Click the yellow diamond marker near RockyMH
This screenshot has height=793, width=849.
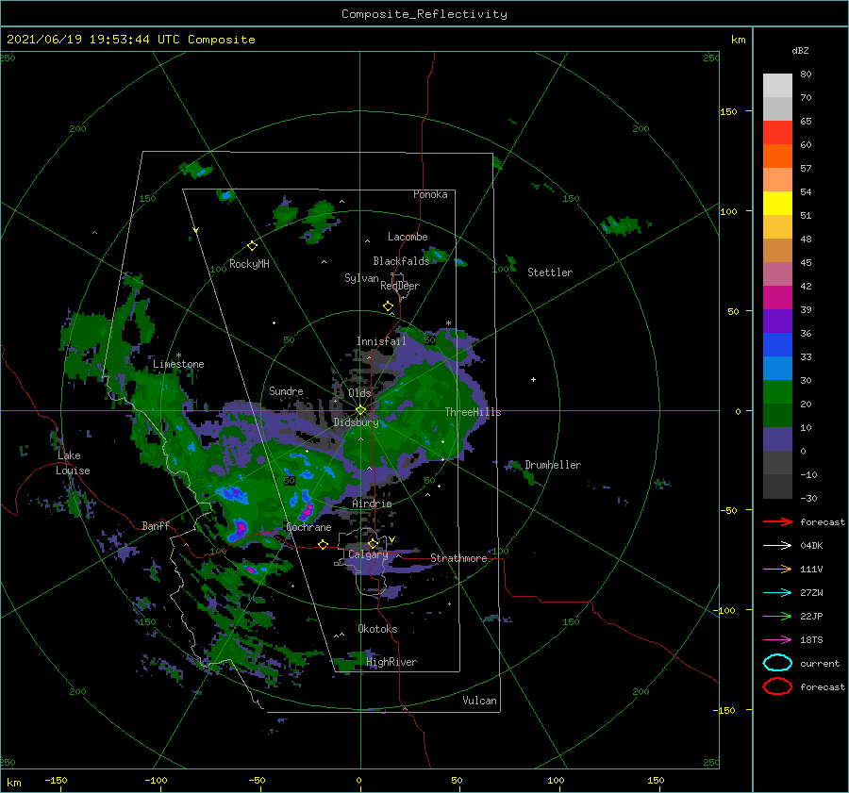click(252, 246)
